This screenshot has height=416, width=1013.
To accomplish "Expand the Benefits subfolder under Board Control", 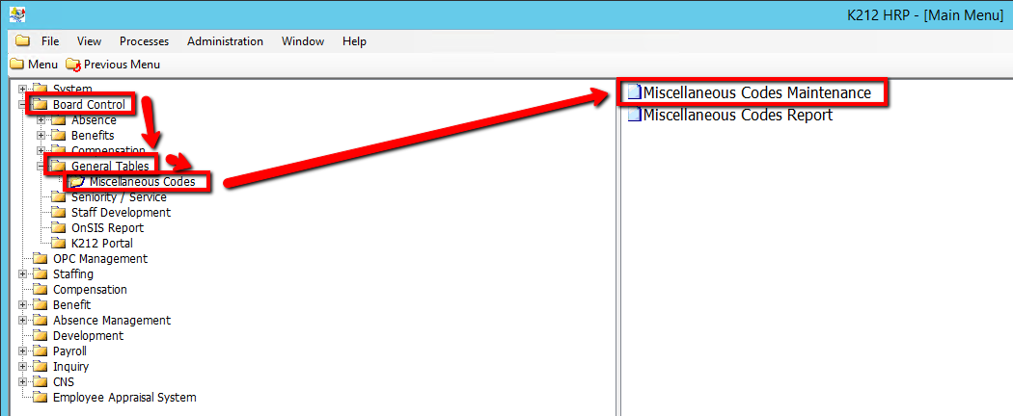I will [41, 136].
